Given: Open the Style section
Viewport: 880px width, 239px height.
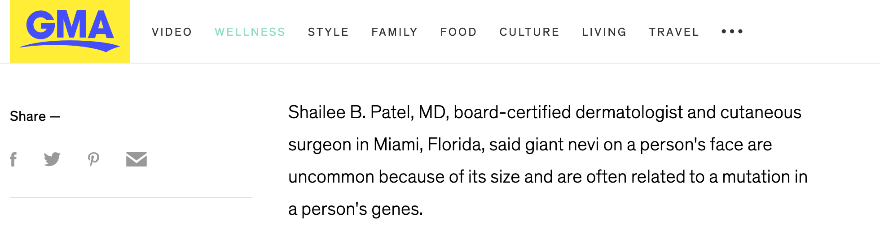Looking at the screenshot, I should coord(329,32).
